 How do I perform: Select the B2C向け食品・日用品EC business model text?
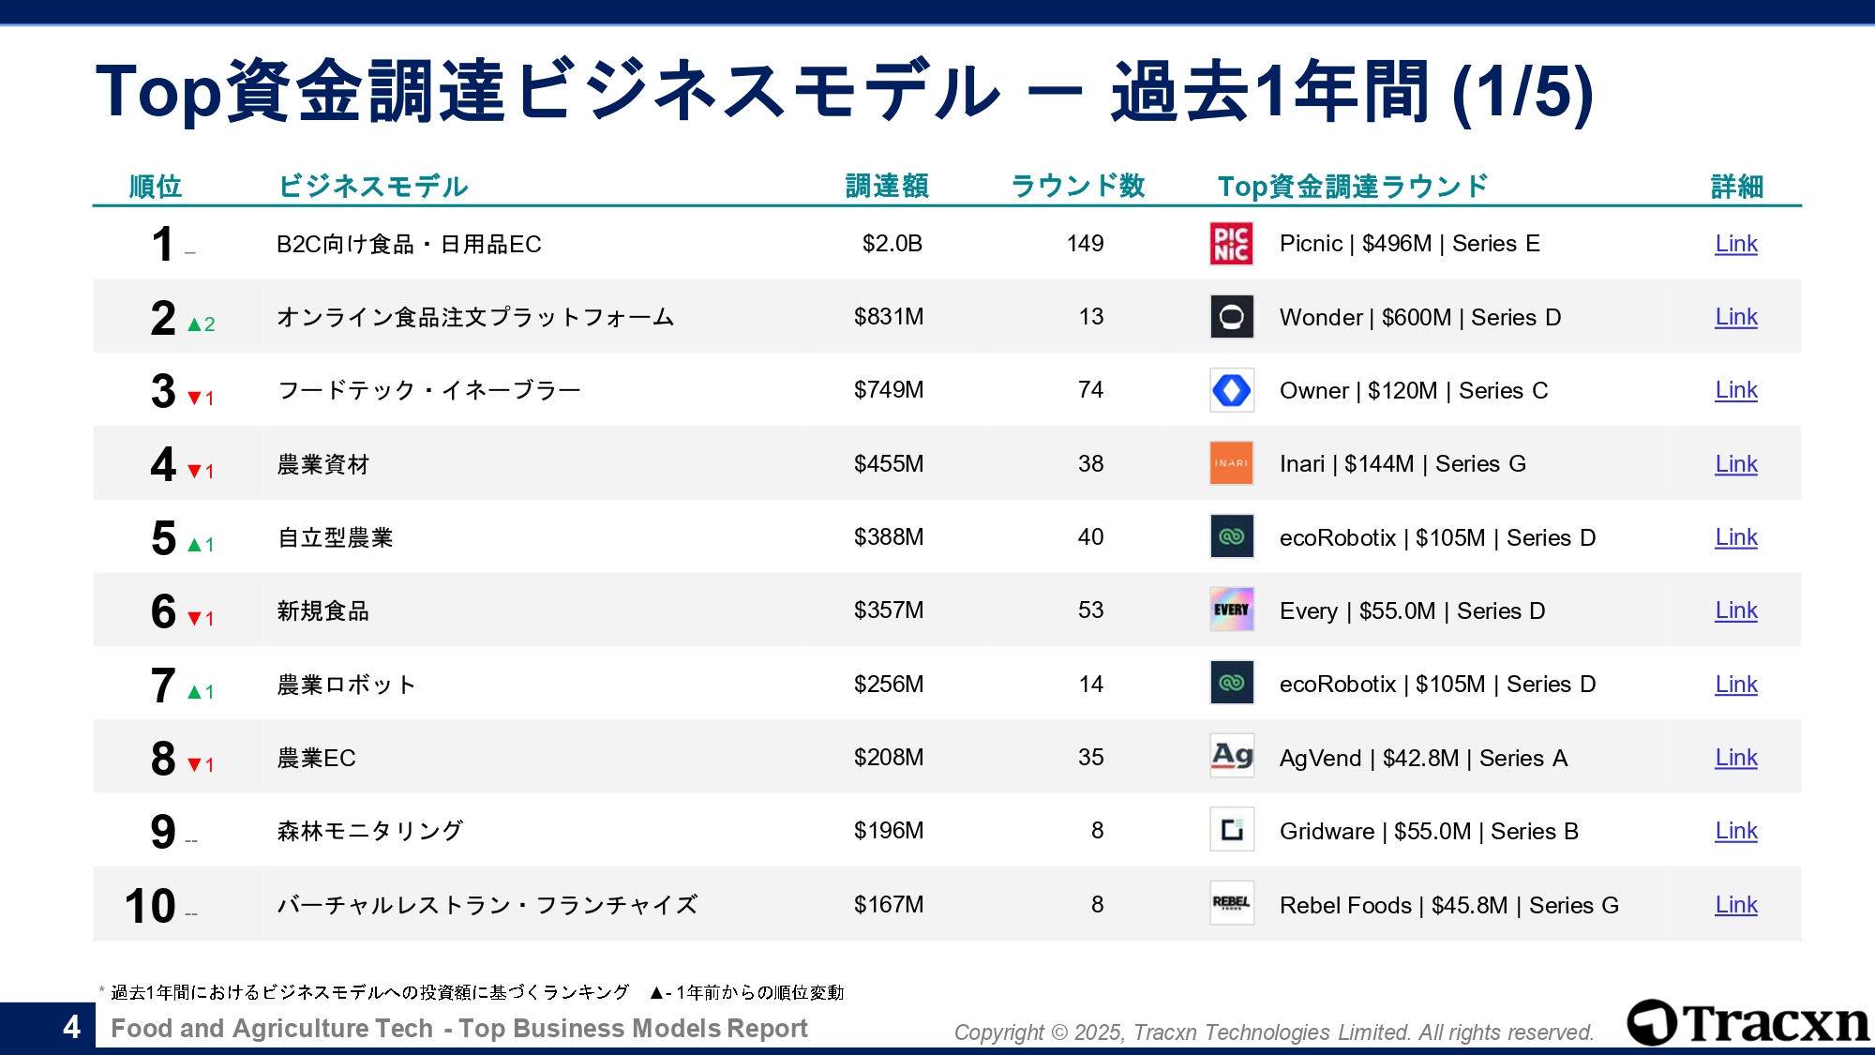point(409,245)
